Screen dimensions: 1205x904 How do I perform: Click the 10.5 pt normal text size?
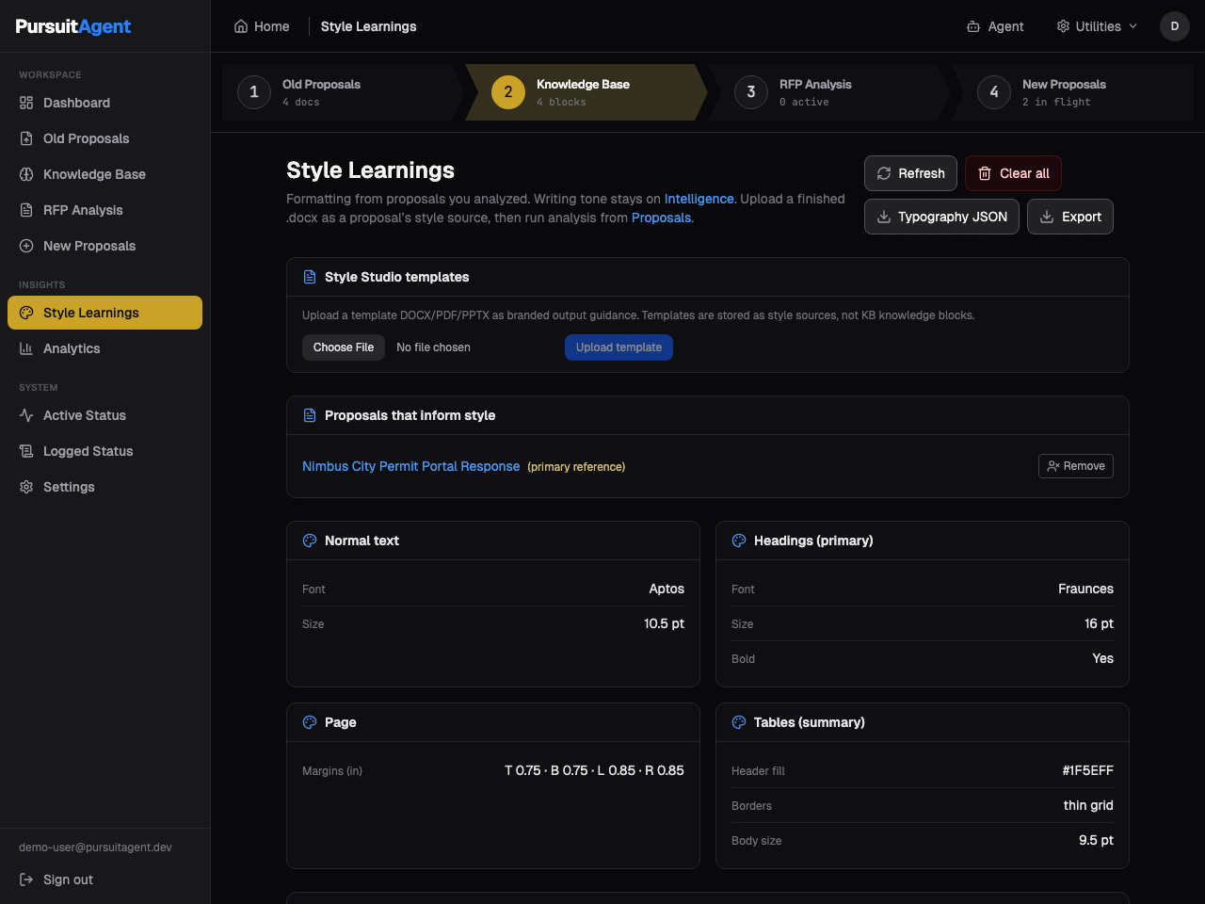[x=664, y=623]
